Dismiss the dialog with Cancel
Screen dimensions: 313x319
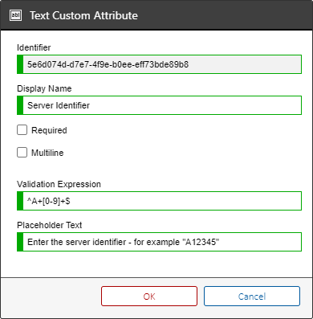pos(252,297)
